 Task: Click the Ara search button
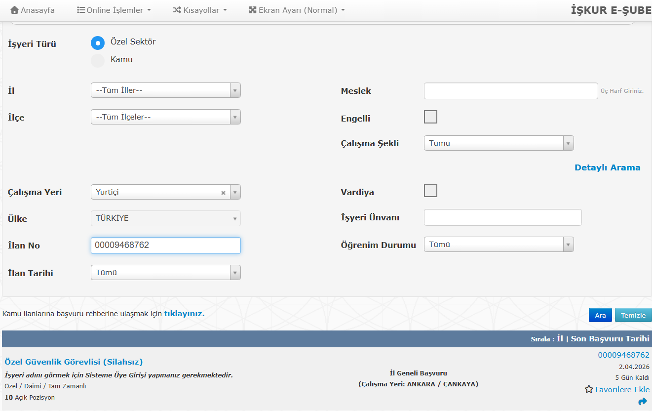point(600,315)
